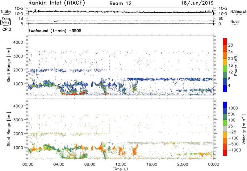Click the '2000' tick in velocity panel

click(x=18, y=134)
